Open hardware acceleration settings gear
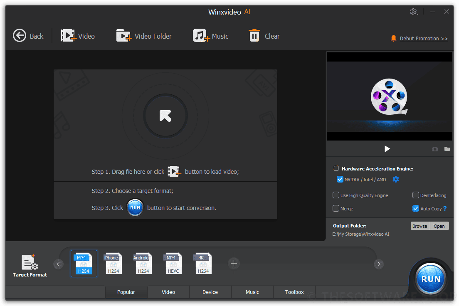This screenshot has width=459, height=306. tap(396, 179)
